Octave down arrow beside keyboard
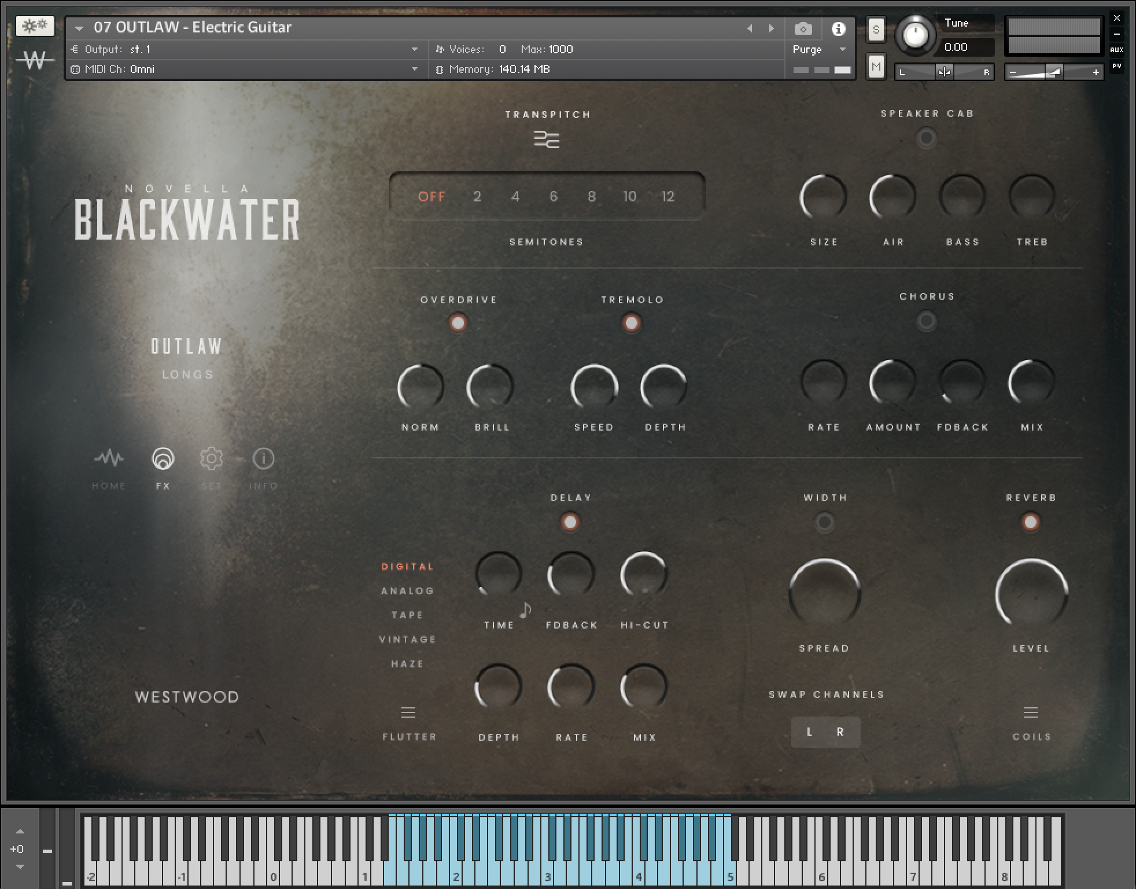The height and width of the screenshot is (889, 1136). 20,867
